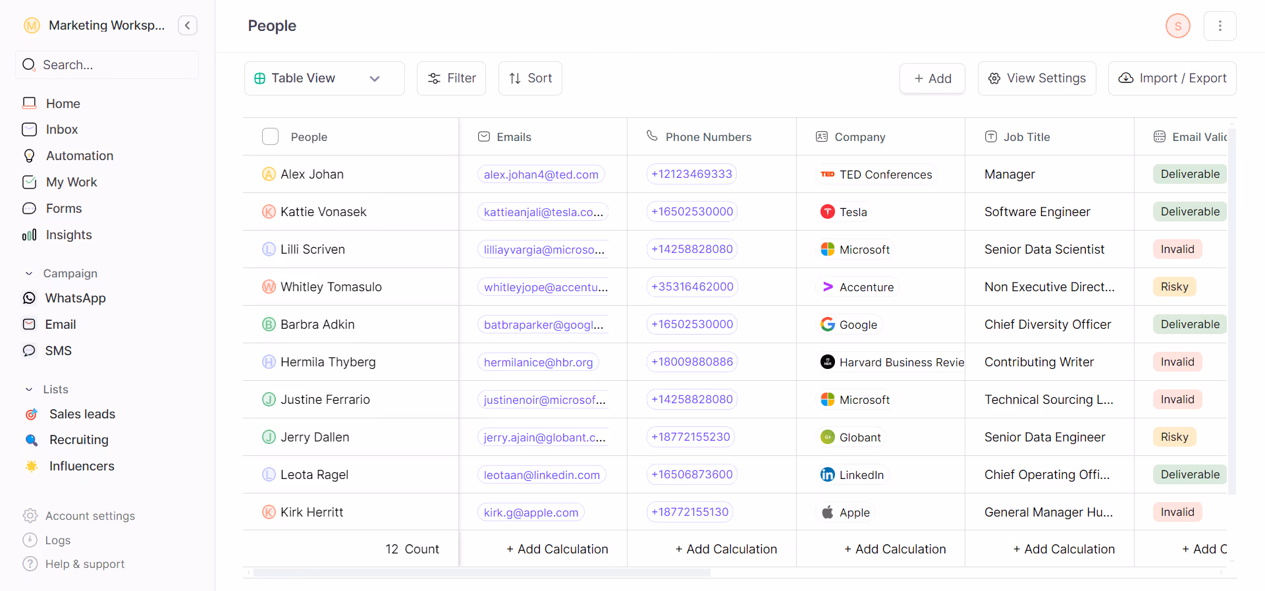Click the Help & support question icon
Screen dimensions: 1265x591
pos(30,563)
